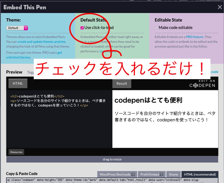Click the Resources button below the code
Image resolution: width=224 pixels, height=183 pixels.
(x=16, y=152)
